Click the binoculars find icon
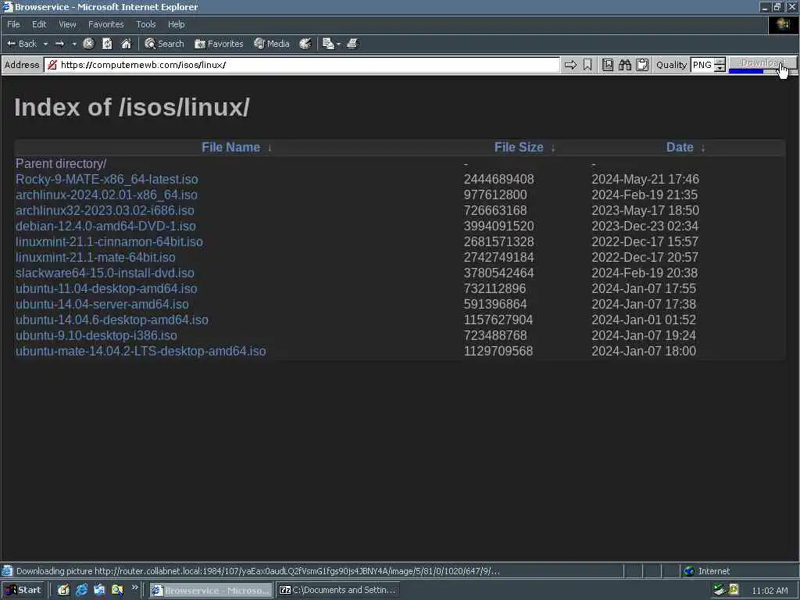The height and width of the screenshot is (600, 800). (x=625, y=65)
